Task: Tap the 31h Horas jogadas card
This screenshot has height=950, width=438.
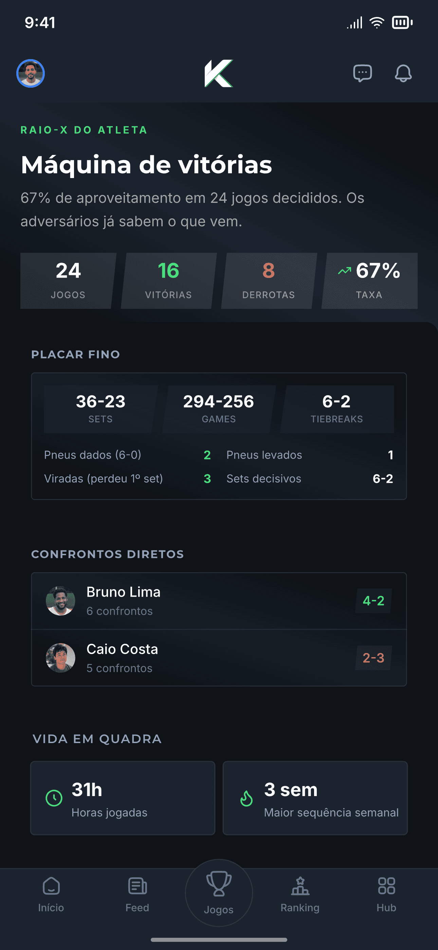Action: click(x=123, y=798)
